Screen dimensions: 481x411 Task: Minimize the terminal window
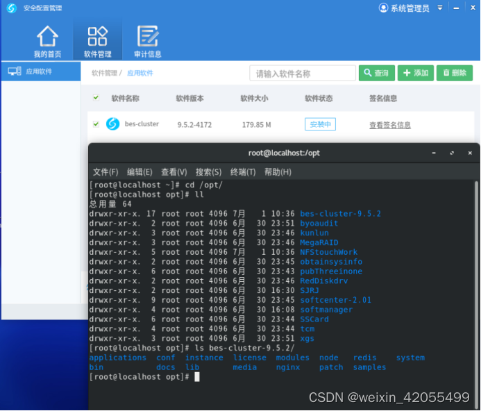pyautogui.click(x=434, y=153)
